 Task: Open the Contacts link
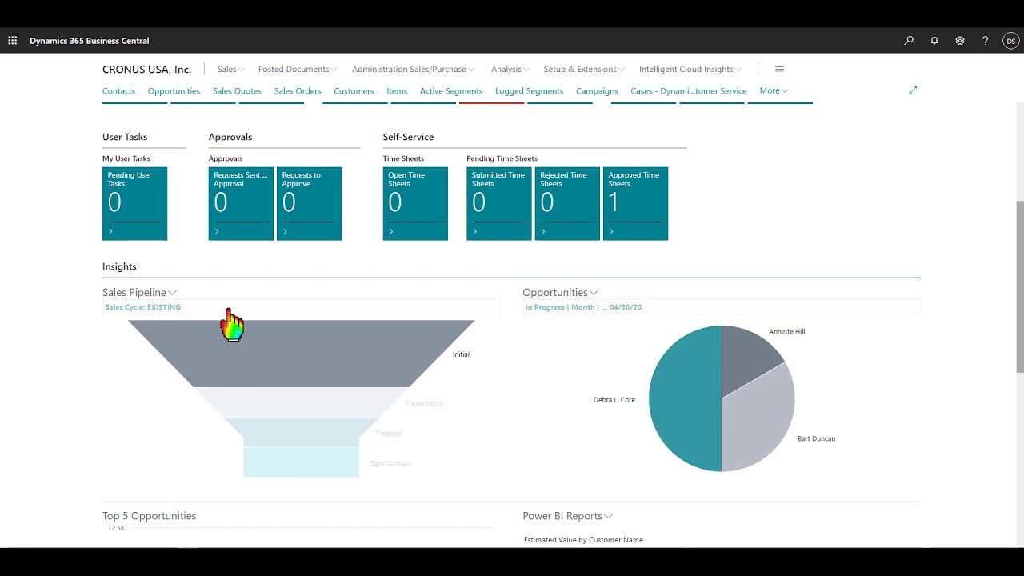click(x=118, y=91)
